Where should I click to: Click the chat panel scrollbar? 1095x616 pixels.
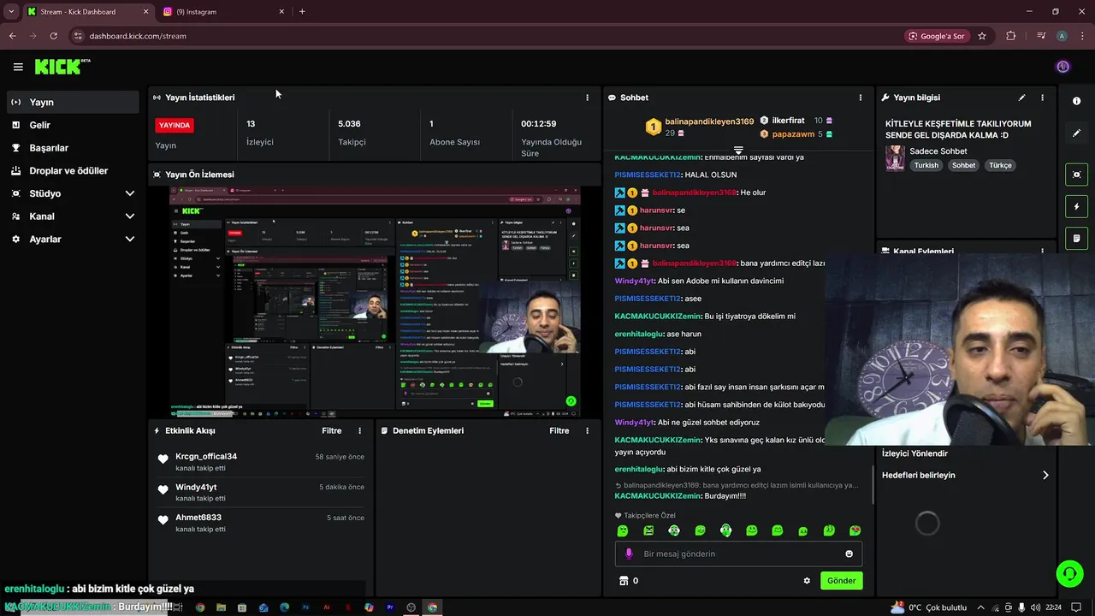pyautogui.click(x=873, y=485)
